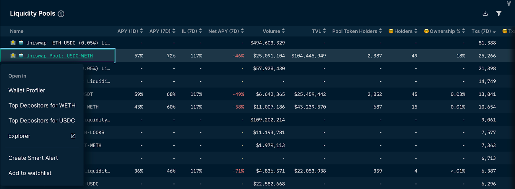Toggle the Txs (7D) sort arrow
515x189 pixels.
click(x=494, y=32)
